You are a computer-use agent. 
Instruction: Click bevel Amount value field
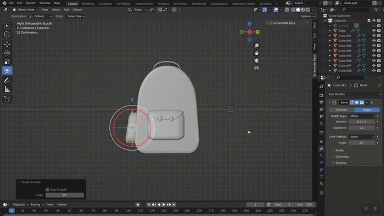(x=362, y=122)
